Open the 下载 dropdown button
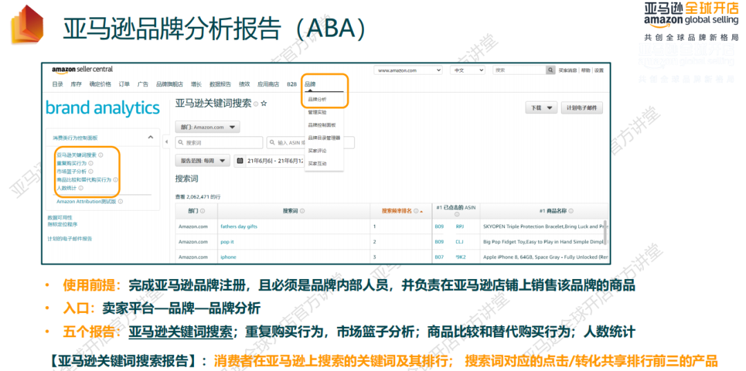 point(542,108)
